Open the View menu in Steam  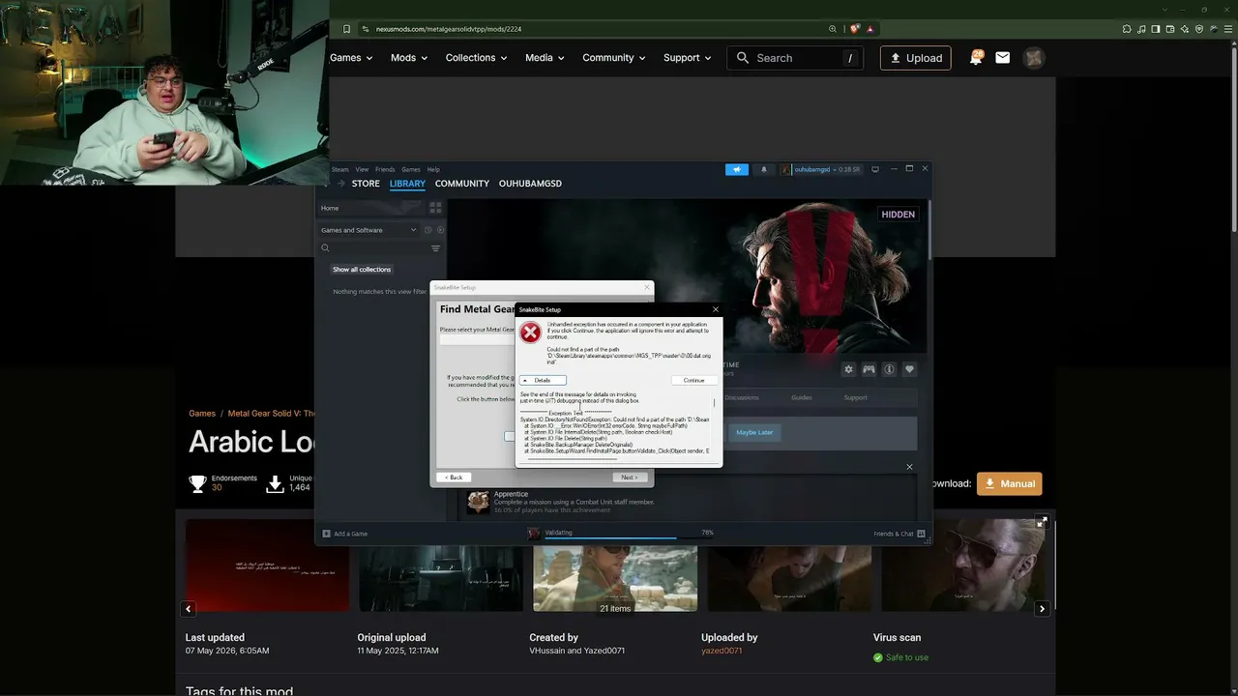362,169
